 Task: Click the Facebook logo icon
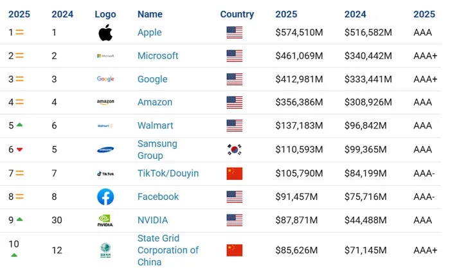tap(105, 197)
